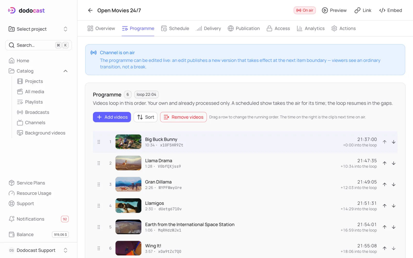Open the Embed code option
This screenshot has height=258, width=413.
(391, 10)
